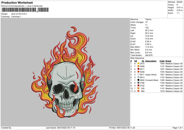184x130 pixels.
Task: Click the 'Colorway 1' value
Action: (x=16, y=17)
